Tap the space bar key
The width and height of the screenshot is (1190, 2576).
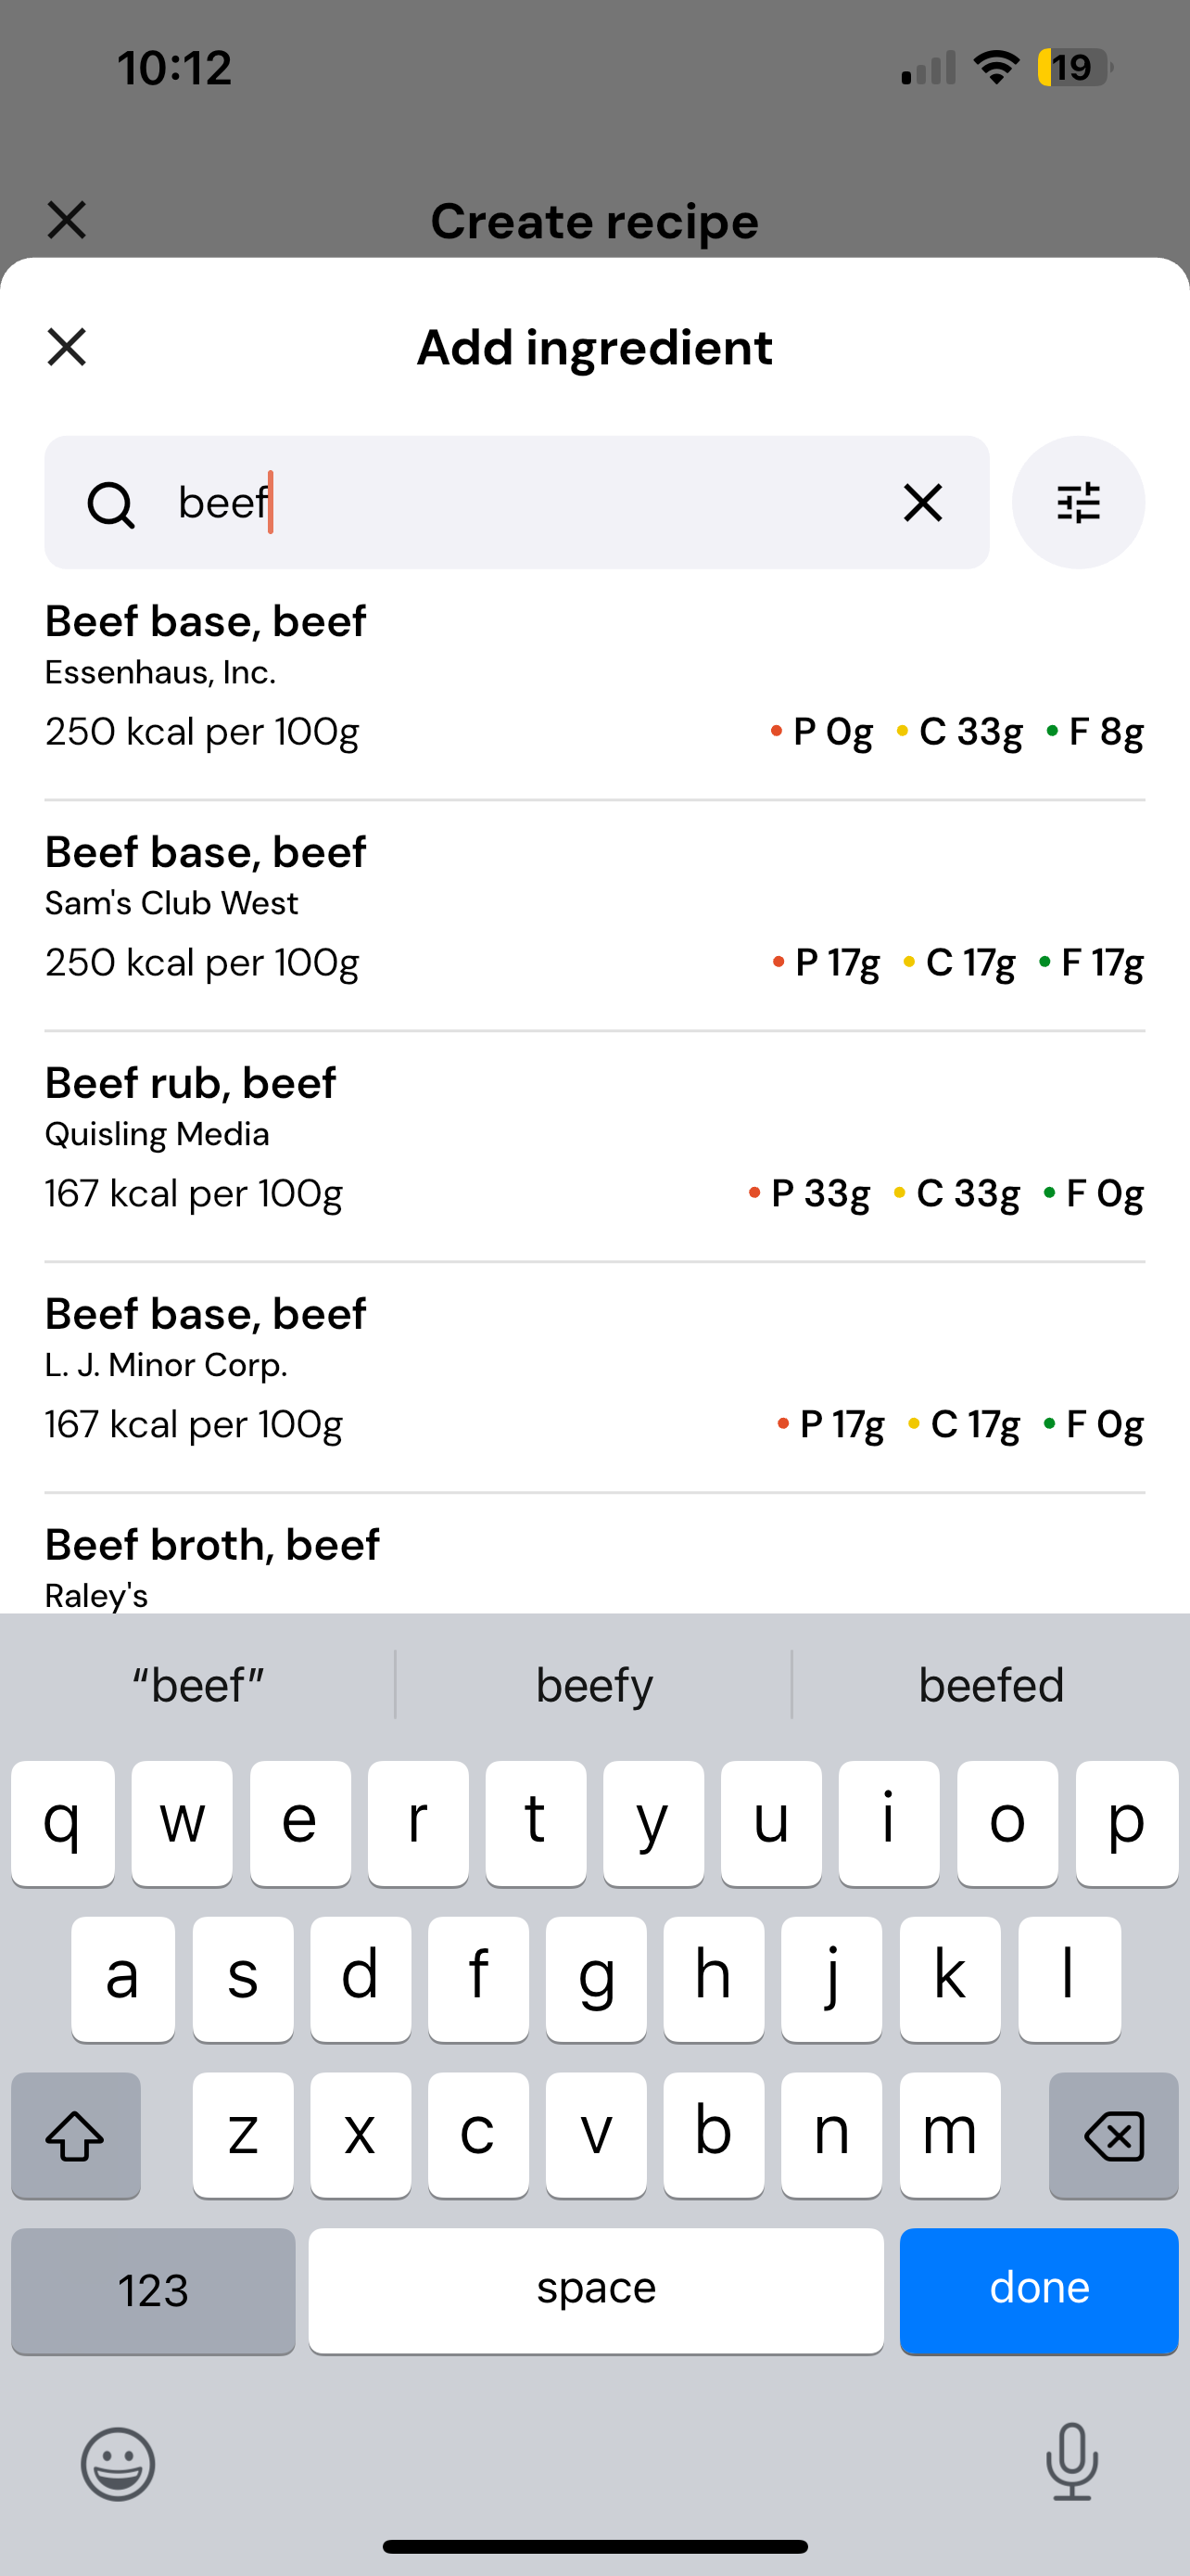[597, 2290]
